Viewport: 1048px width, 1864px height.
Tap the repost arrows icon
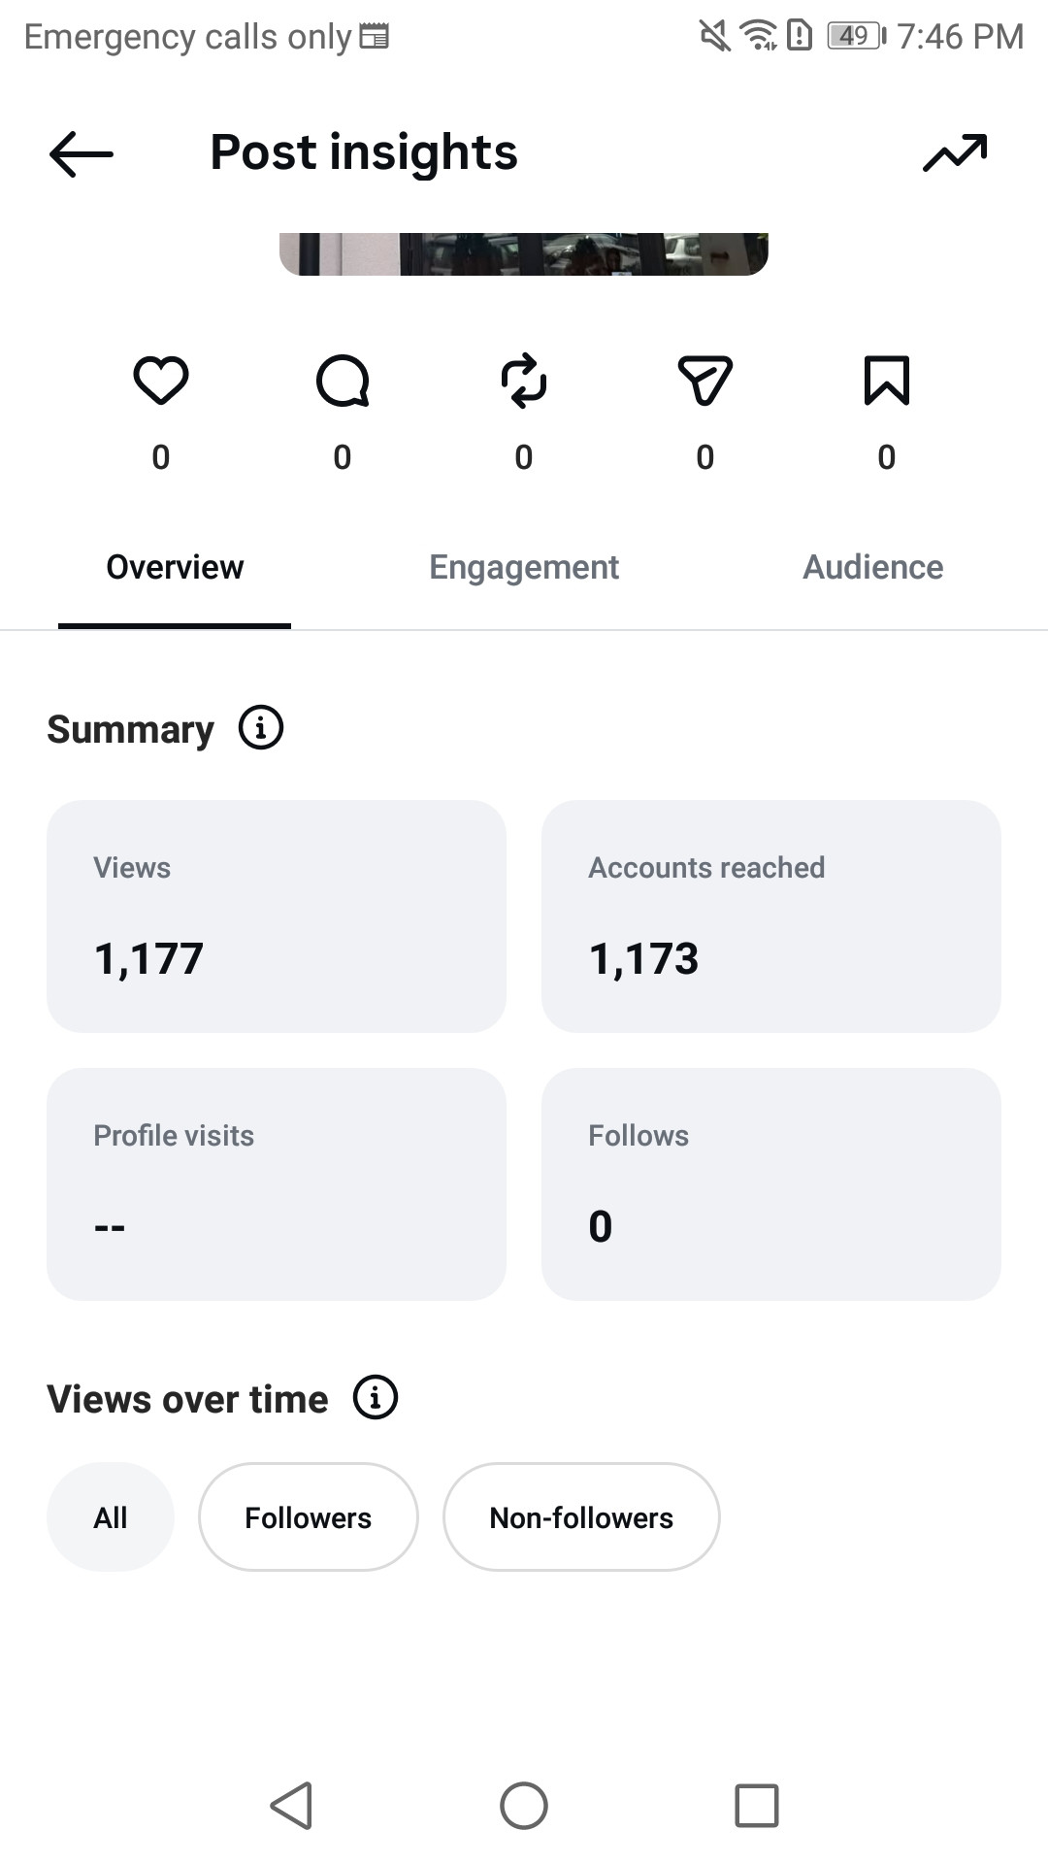[524, 380]
